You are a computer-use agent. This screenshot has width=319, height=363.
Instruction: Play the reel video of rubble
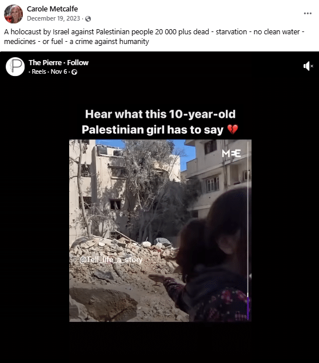coord(160,230)
